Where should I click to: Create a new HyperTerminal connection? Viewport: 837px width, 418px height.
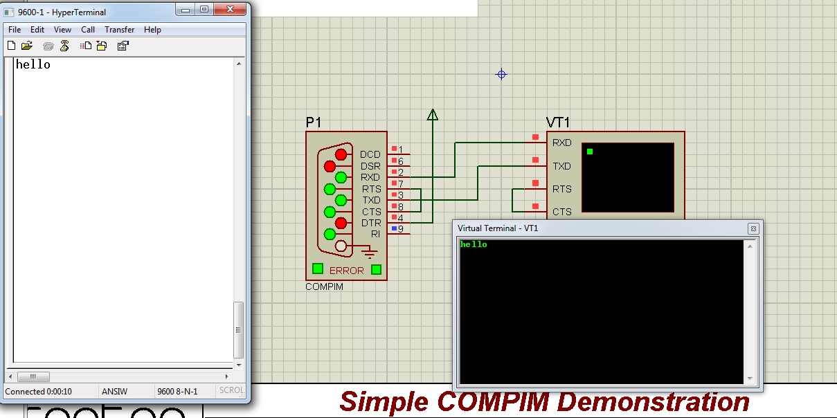(x=11, y=46)
